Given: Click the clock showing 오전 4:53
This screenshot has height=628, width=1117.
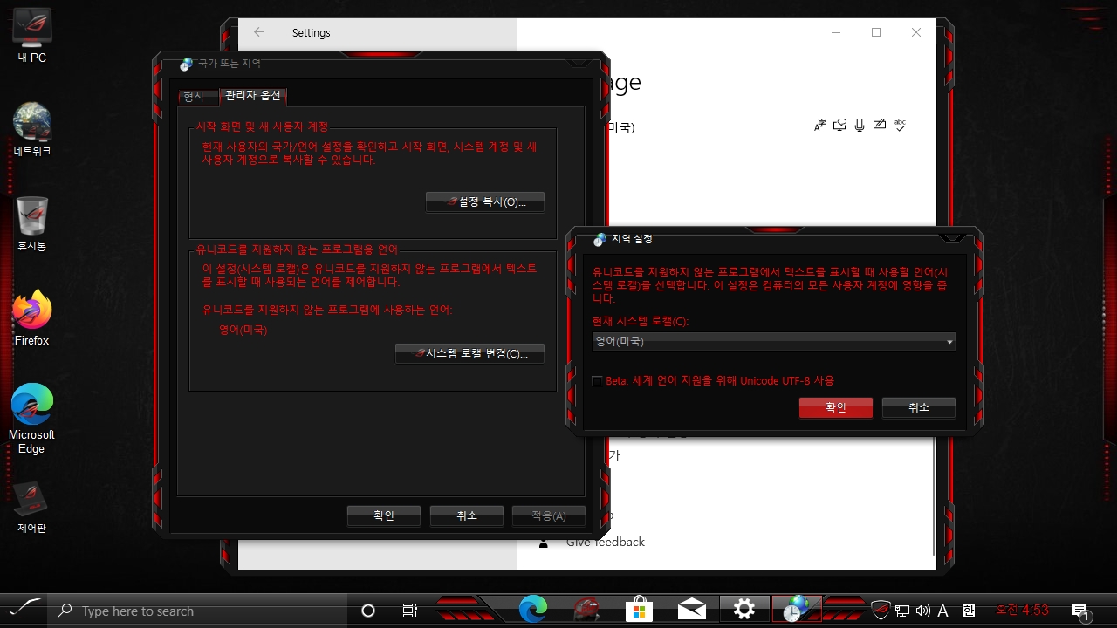Looking at the screenshot, I should pyautogui.click(x=1022, y=610).
